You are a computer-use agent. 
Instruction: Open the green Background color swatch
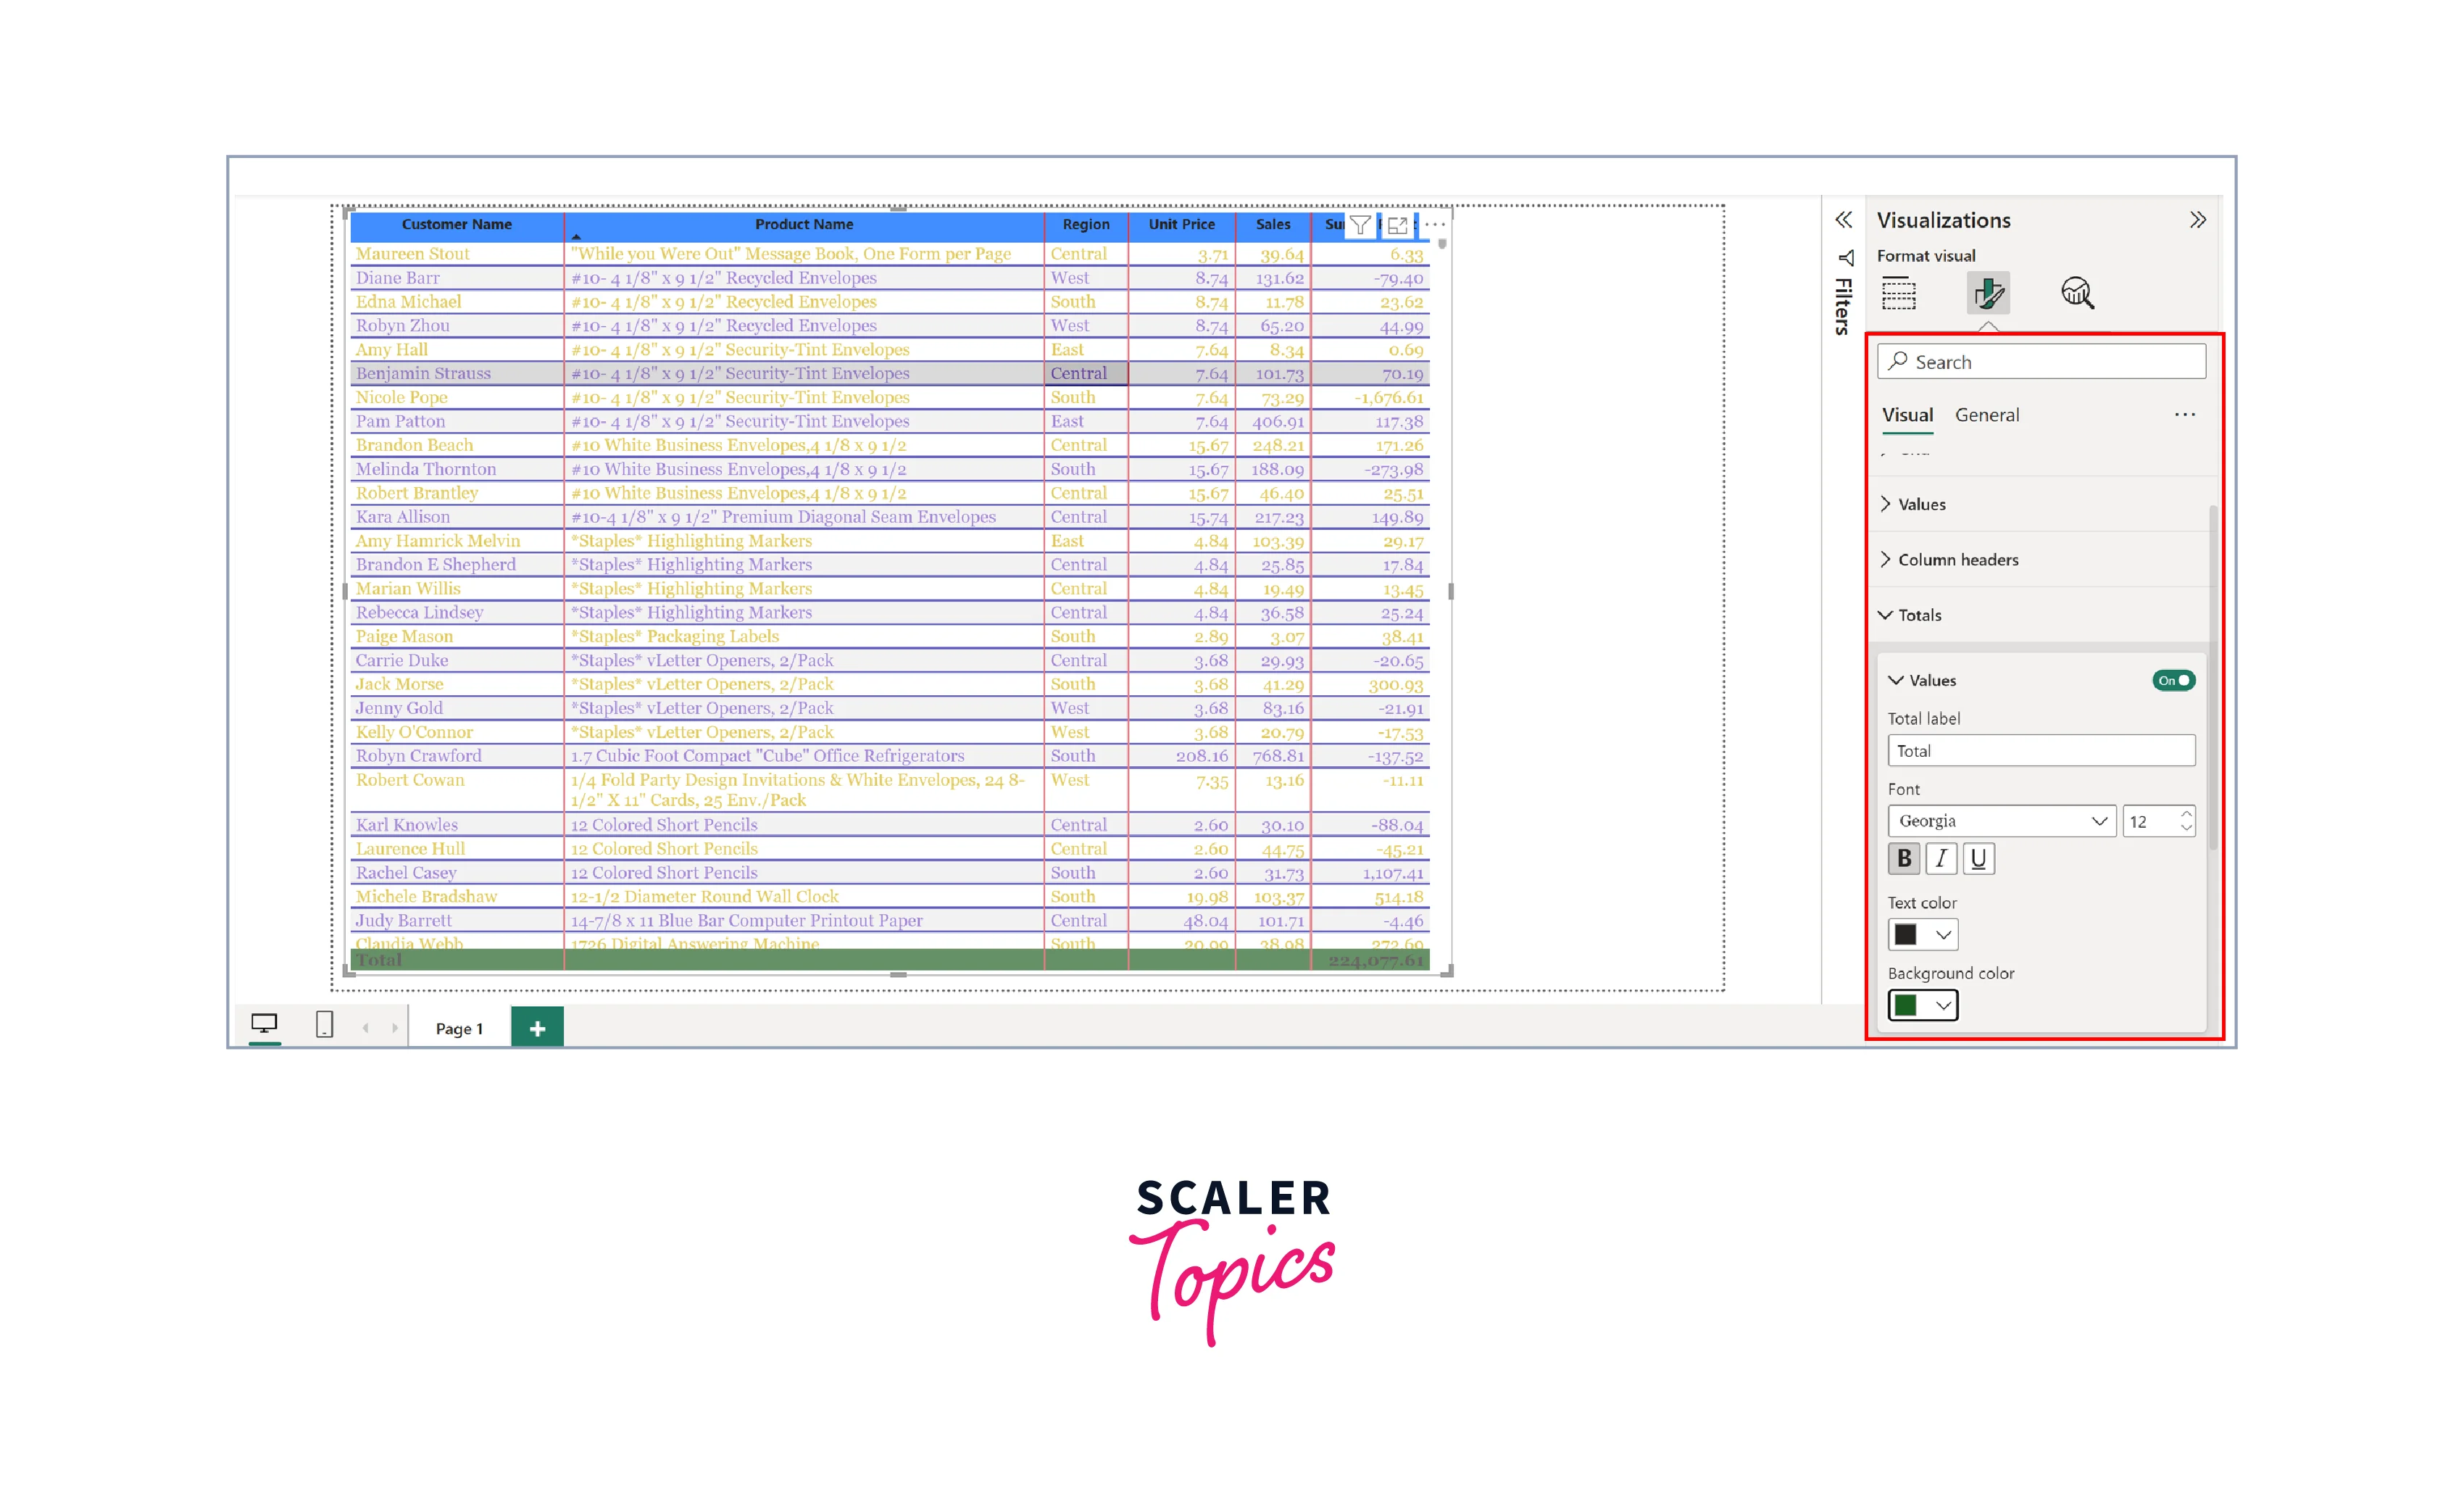coord(1922,1005)
